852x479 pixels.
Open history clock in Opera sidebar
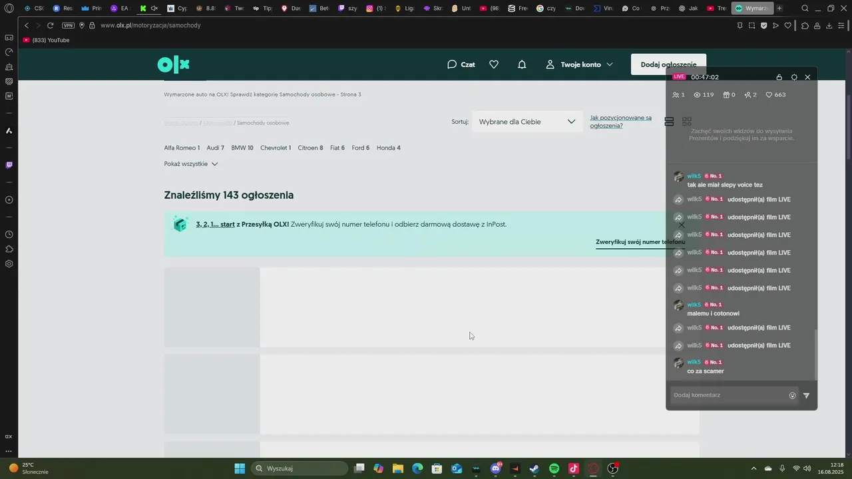[x=9, y=234]
